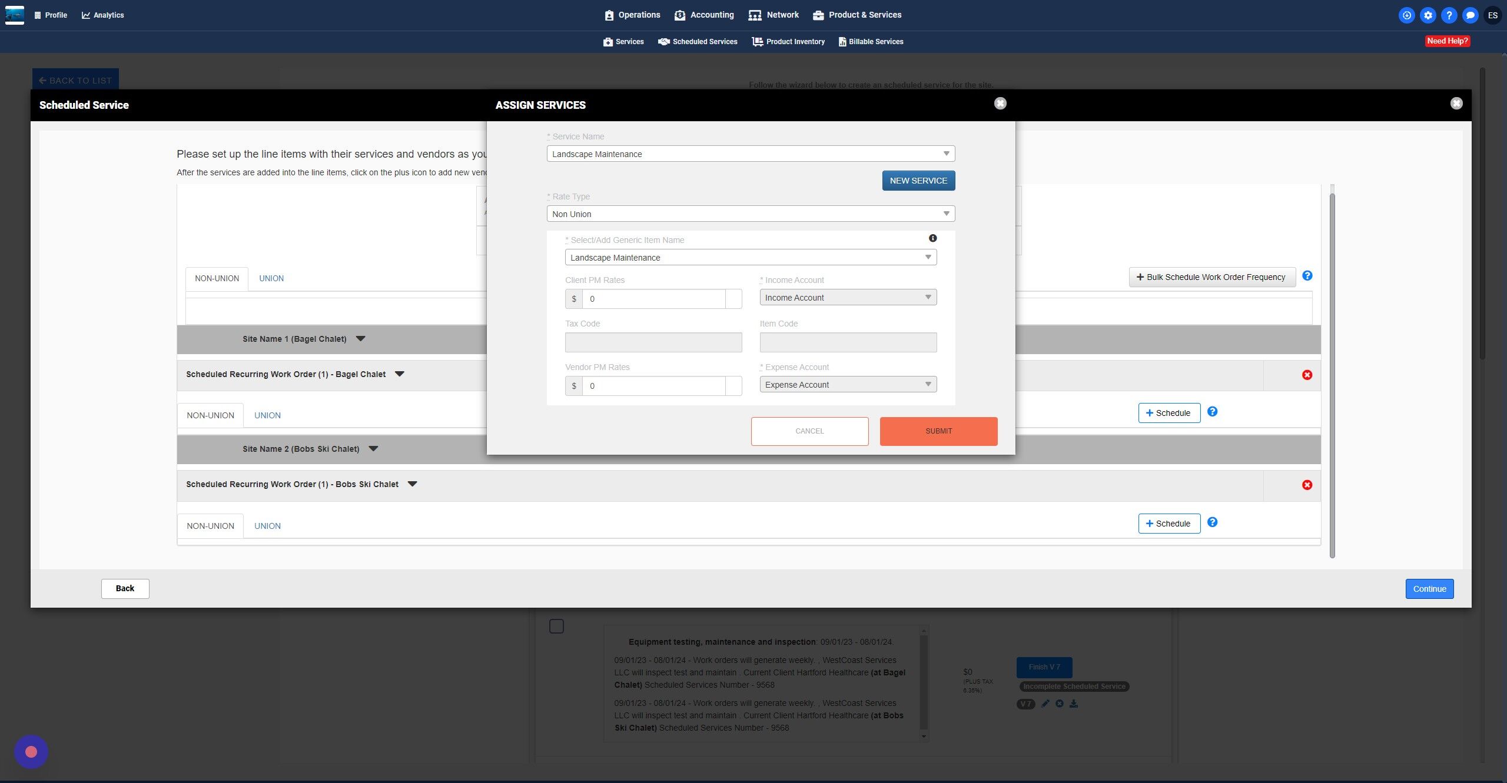Open the Accounting menu

[704, 15]
